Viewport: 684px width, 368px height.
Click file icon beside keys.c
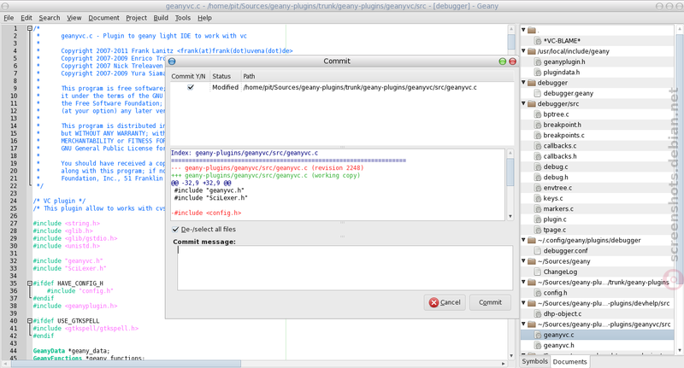(538, 198)
